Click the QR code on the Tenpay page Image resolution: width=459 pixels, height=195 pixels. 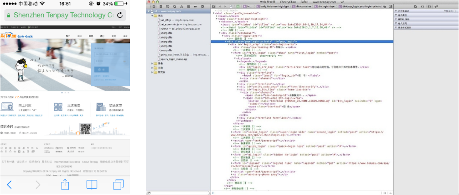pyautogui.click(x=86, y=130)
